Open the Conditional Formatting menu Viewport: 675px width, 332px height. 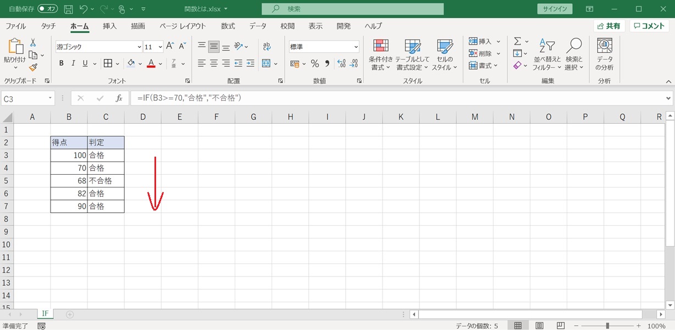380,55
